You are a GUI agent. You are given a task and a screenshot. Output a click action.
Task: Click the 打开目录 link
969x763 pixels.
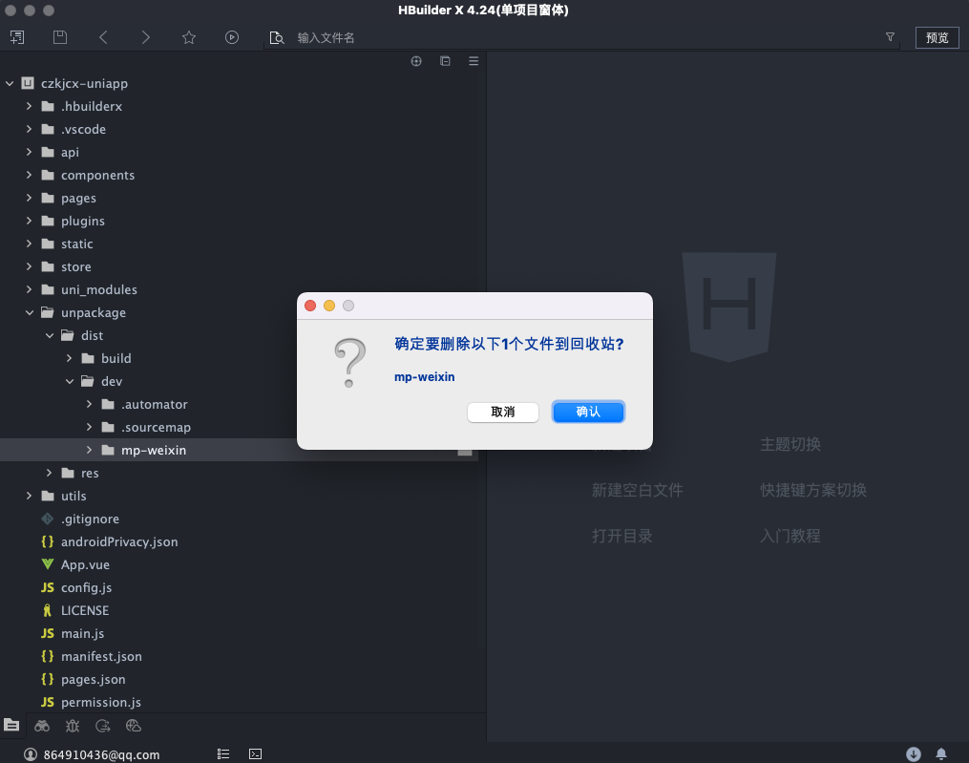click(622, 536)
